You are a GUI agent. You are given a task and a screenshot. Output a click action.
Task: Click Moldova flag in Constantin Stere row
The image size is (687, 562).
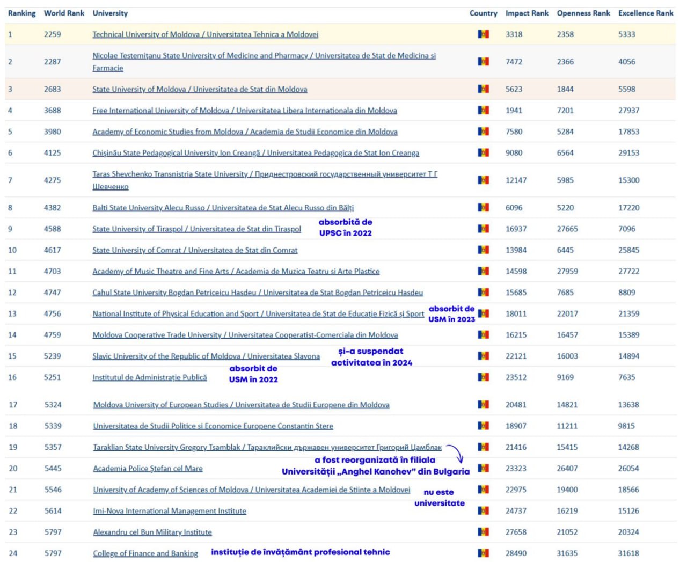[484, 426]
